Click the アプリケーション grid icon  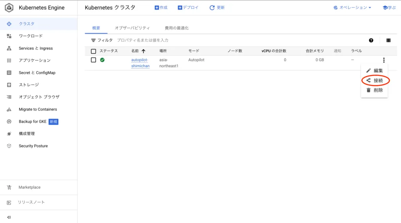pos(9,61)
